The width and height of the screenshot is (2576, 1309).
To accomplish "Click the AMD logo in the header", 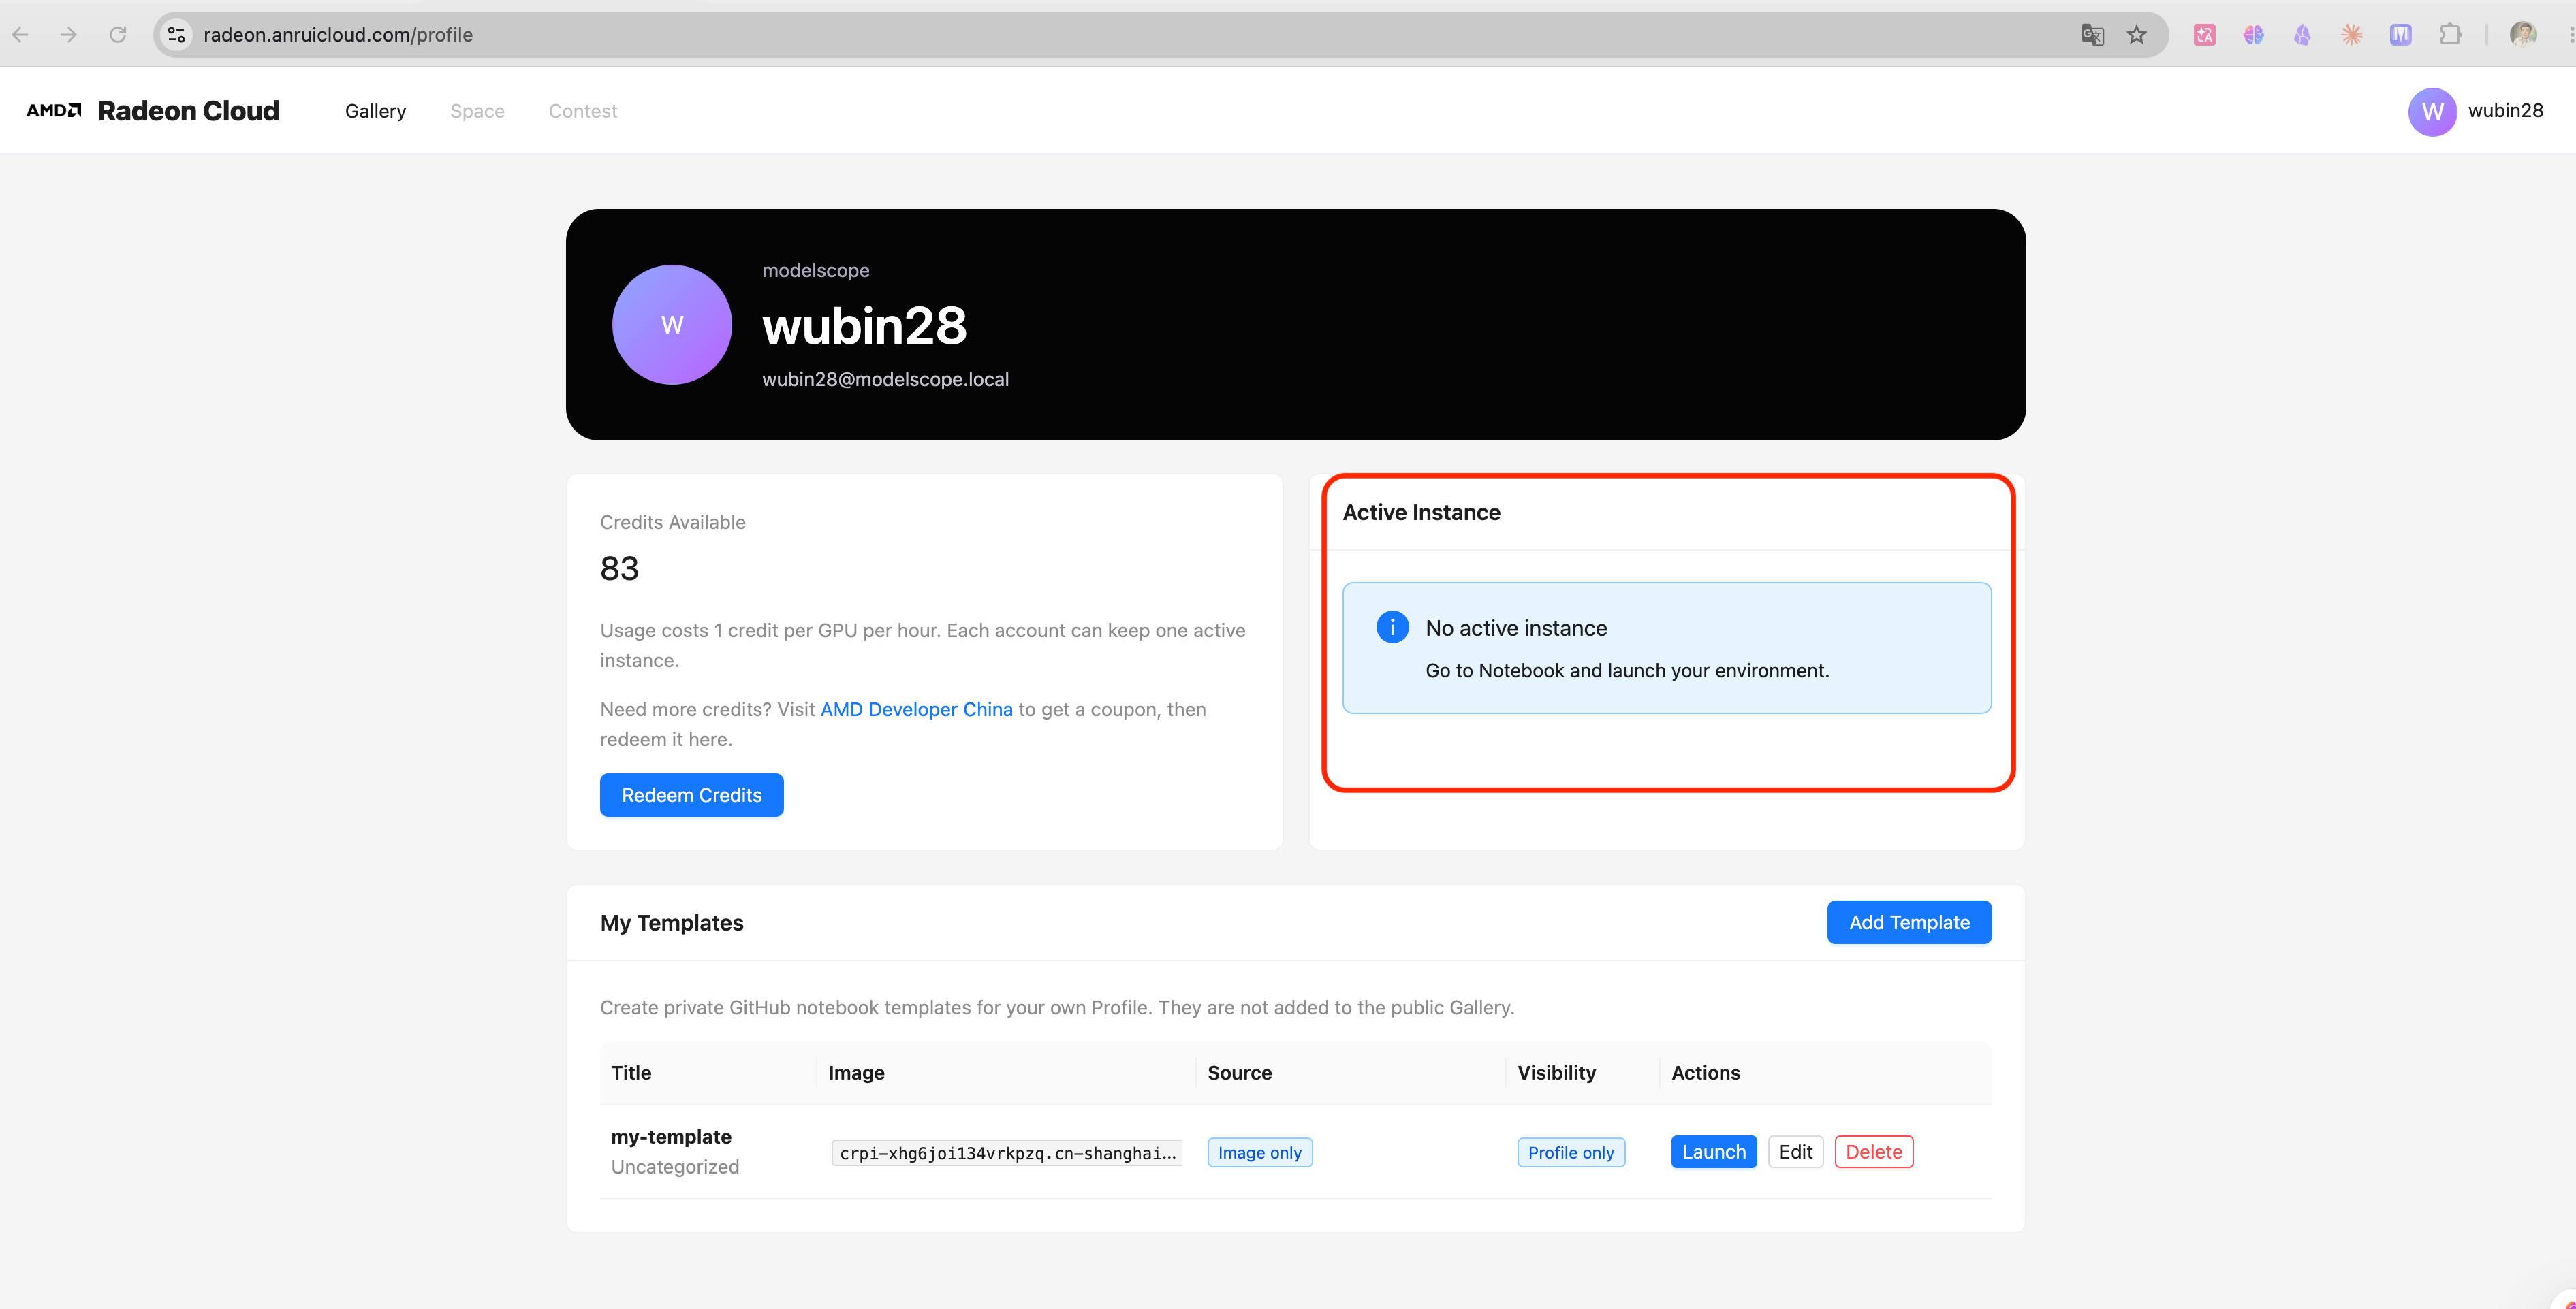I will pyautogui.click(x=54, y=110).
